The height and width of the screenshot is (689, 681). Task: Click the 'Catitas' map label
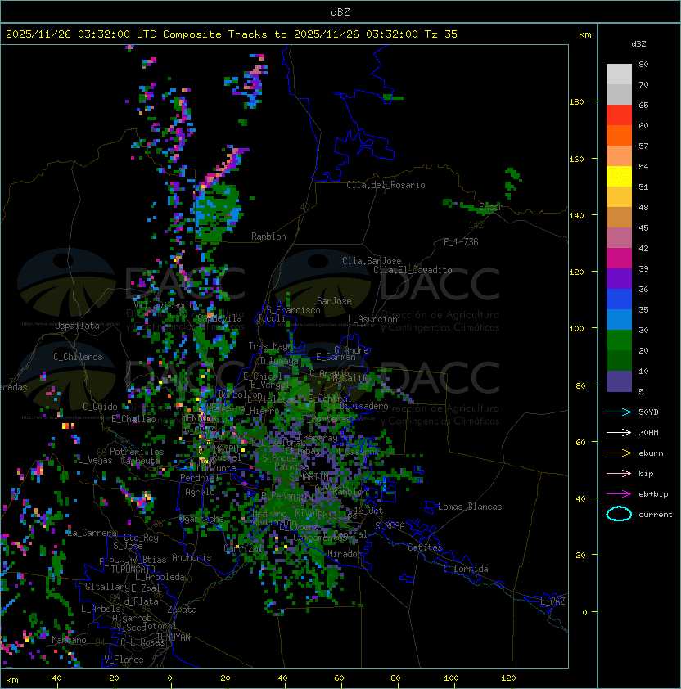(x=425, y=547)
